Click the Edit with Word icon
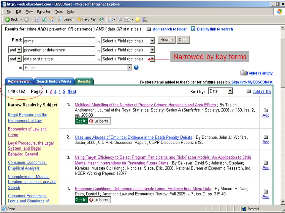 127,20
